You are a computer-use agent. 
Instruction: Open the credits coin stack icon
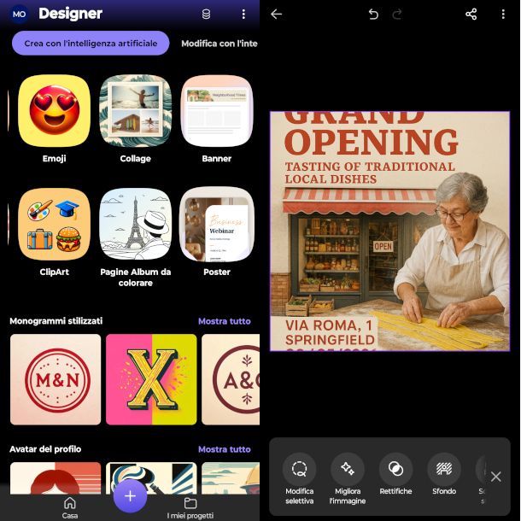206,14
